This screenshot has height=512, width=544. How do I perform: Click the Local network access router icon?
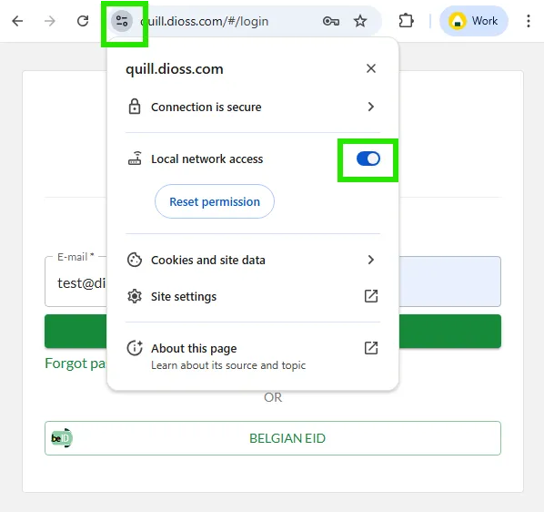tap(135, 159)
